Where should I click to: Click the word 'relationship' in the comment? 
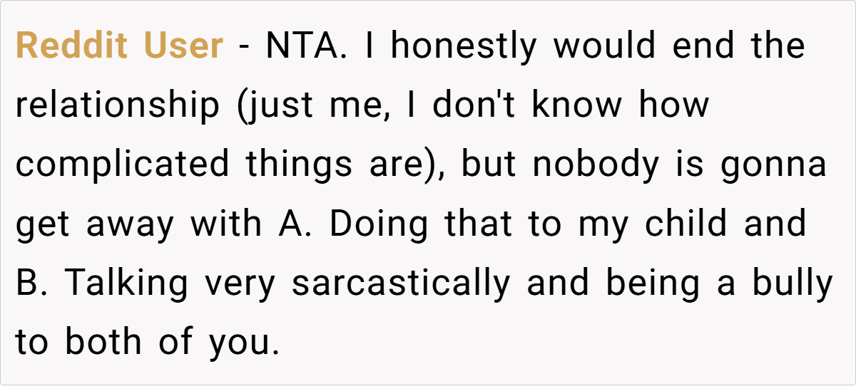pos(118,106)
